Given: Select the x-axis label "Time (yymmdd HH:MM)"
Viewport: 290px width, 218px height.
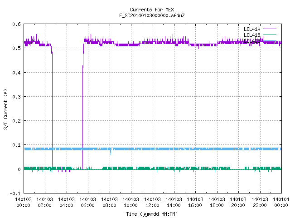Looking at the screenshot, I should (152, 214).
